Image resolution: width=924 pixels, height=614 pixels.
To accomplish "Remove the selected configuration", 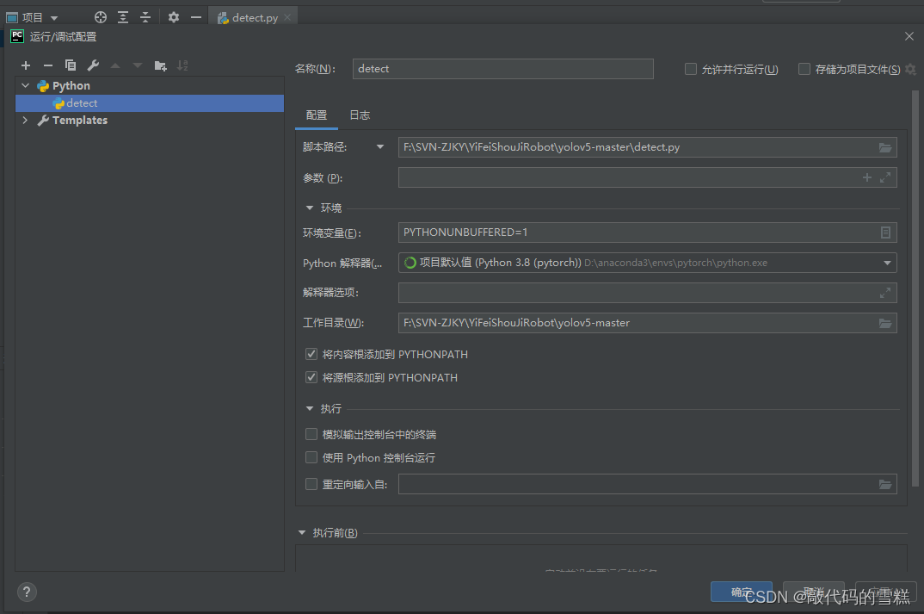I will 48,65.
